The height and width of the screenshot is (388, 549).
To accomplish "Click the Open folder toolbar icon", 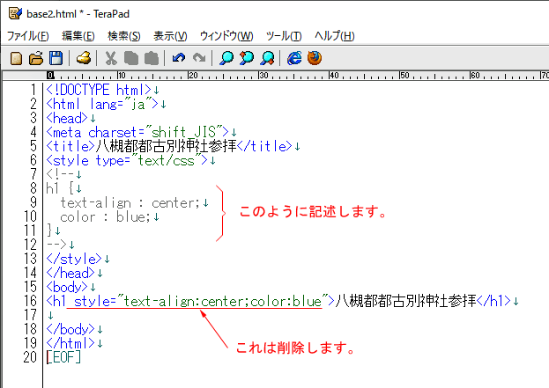I will [x=36, y=58].
